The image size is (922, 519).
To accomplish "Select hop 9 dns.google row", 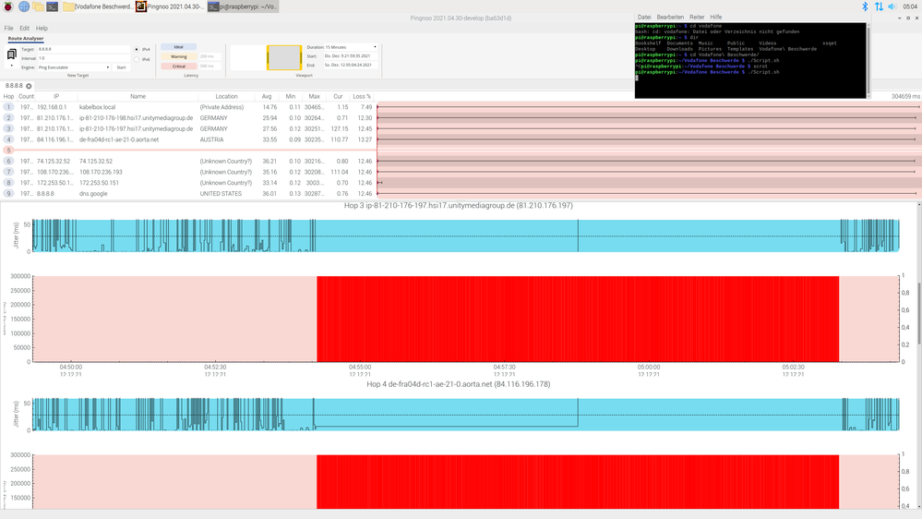I will pos(188,194).
